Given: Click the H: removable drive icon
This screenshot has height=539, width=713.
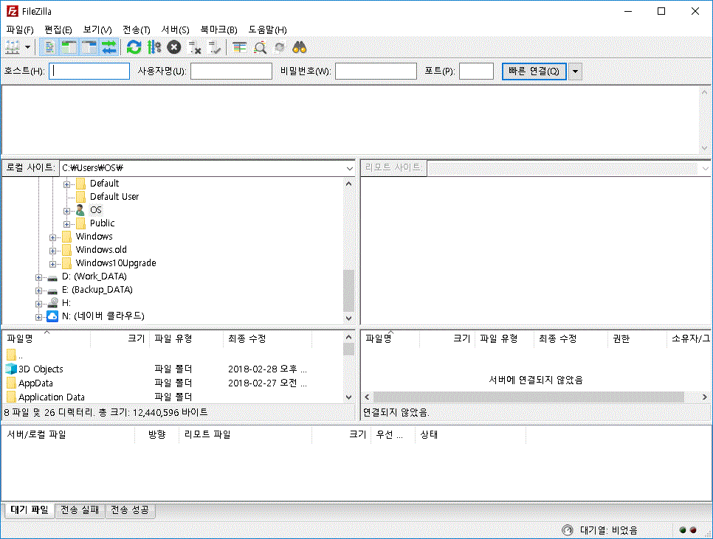Looking at the screenshot, I should (52, 303).
